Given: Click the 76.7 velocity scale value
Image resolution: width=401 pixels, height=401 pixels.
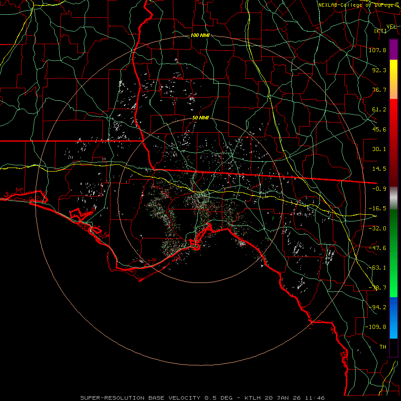Looking at the screenshot, I should point(379,90).
